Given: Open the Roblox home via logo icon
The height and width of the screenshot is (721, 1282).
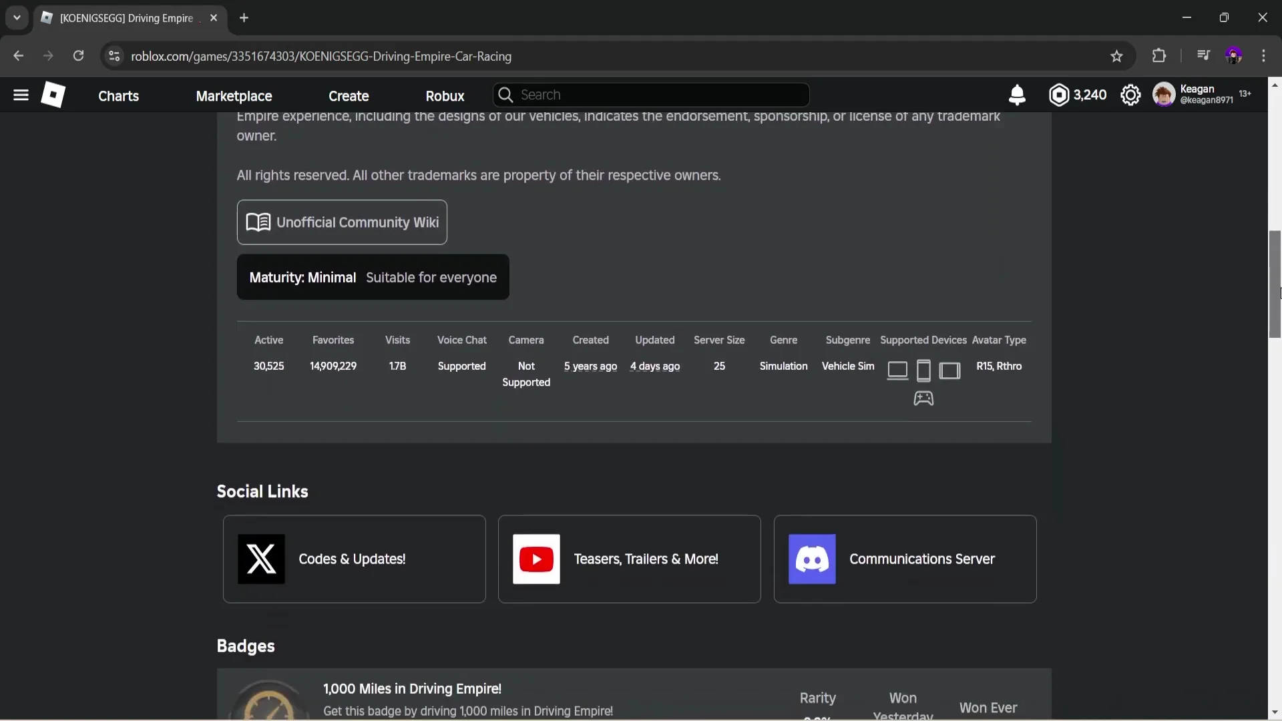Looking at the screenshot, I should coord(53,95).
